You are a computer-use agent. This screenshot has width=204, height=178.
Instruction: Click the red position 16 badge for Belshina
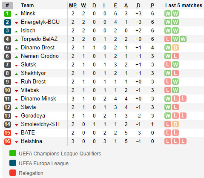point(7,141)
